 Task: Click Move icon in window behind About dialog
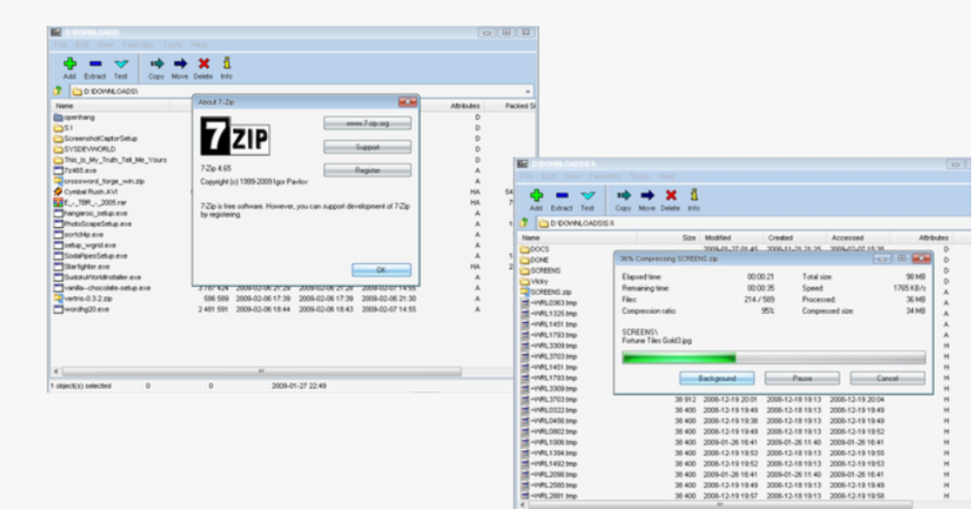(180, 64)
